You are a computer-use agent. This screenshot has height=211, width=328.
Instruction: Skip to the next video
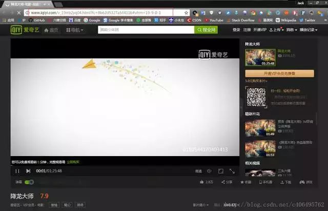pos(28,171)
